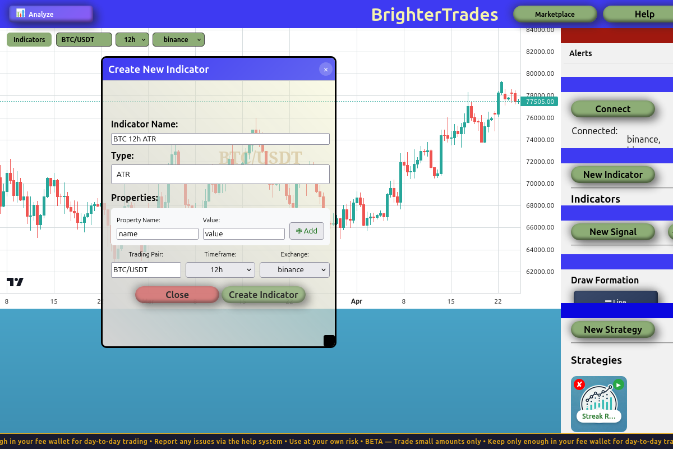Click the BrighterTrades title

coord(435,14)
